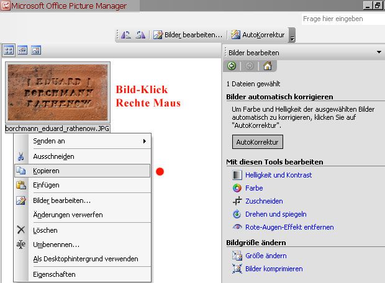Expand the toolbar options arrow
The width and height of the screenshot is (385, 283).
[x=292, y=36]
